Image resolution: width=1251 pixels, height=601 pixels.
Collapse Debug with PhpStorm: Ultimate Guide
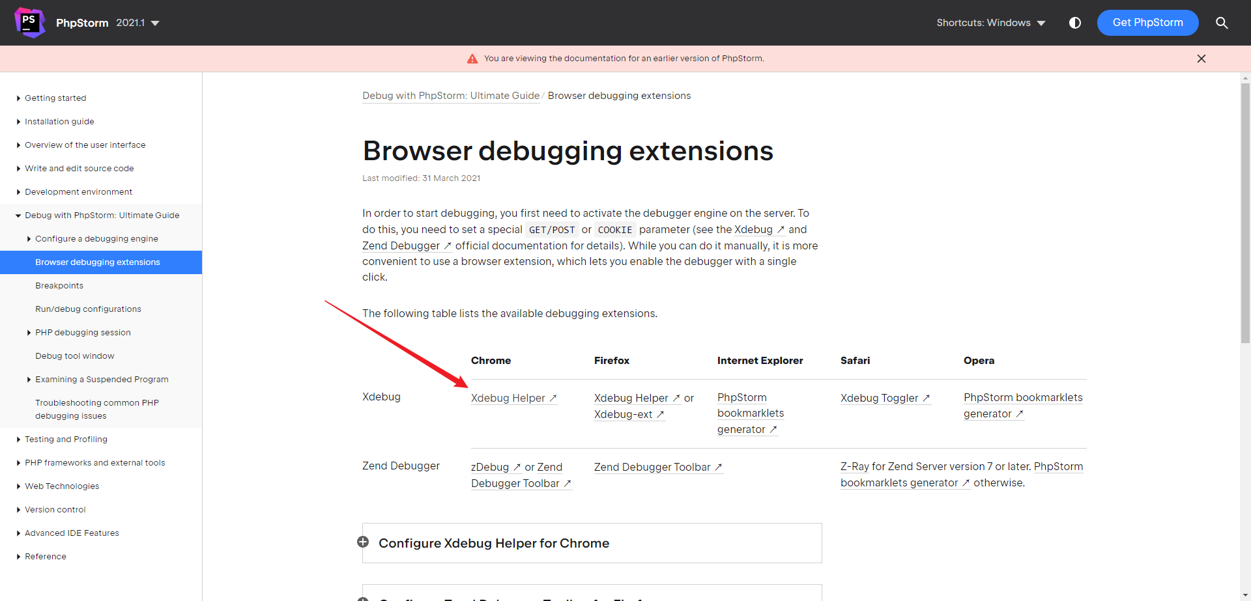coord(18,216)
